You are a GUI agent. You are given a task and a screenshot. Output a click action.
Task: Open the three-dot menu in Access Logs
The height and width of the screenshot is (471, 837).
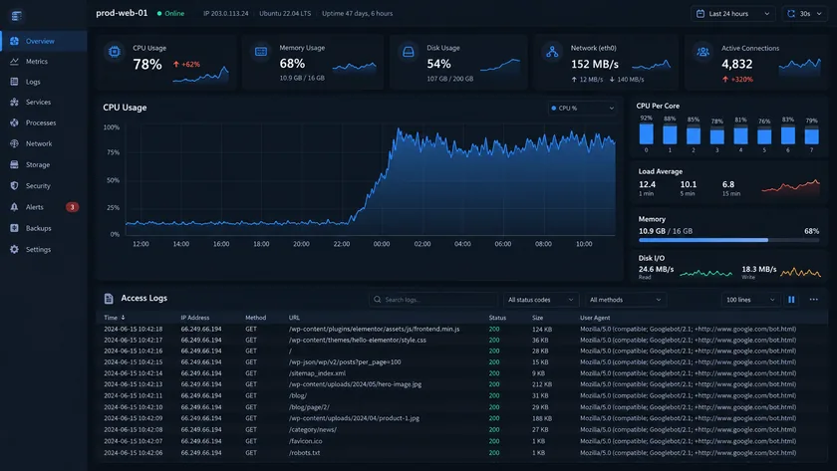[x=813, y=300]
